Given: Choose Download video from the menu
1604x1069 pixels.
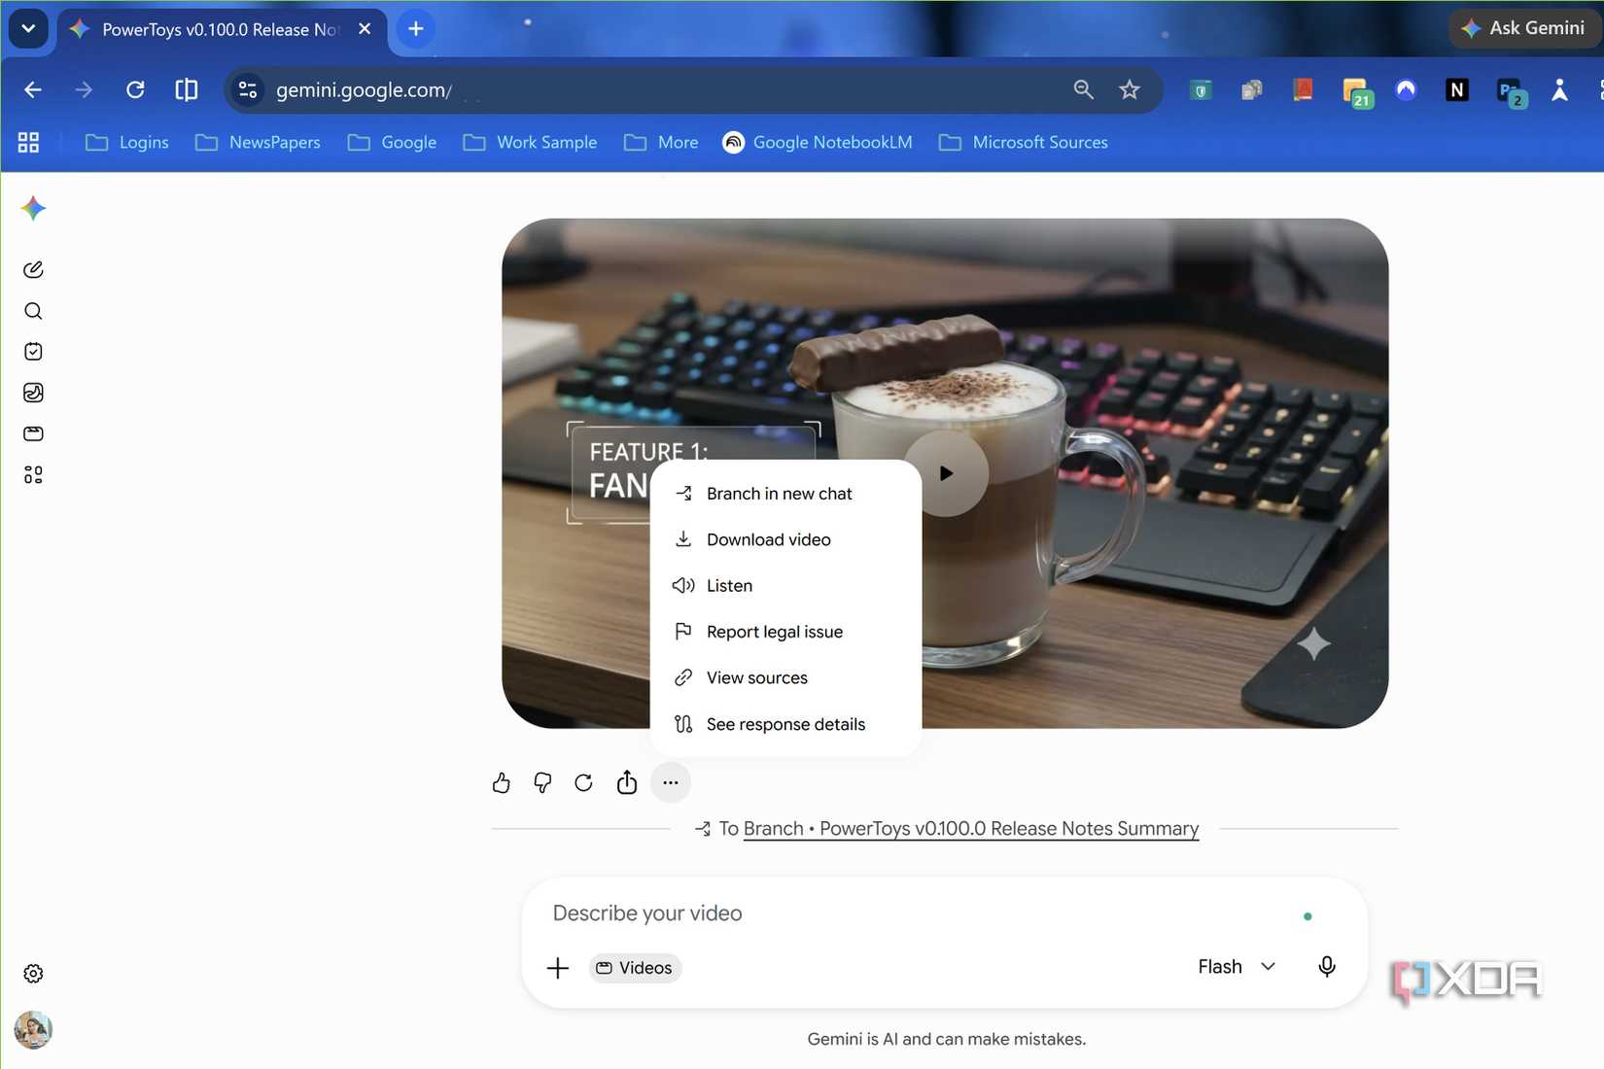Looking at the screenshot, I should (x=785, y=539).
